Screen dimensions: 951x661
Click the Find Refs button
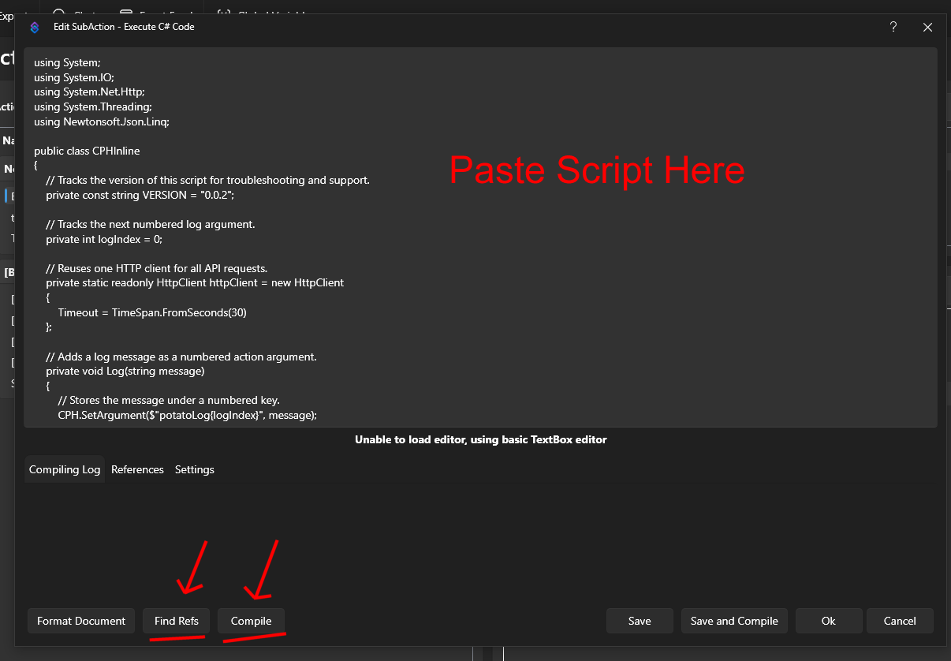pos(177,621)
